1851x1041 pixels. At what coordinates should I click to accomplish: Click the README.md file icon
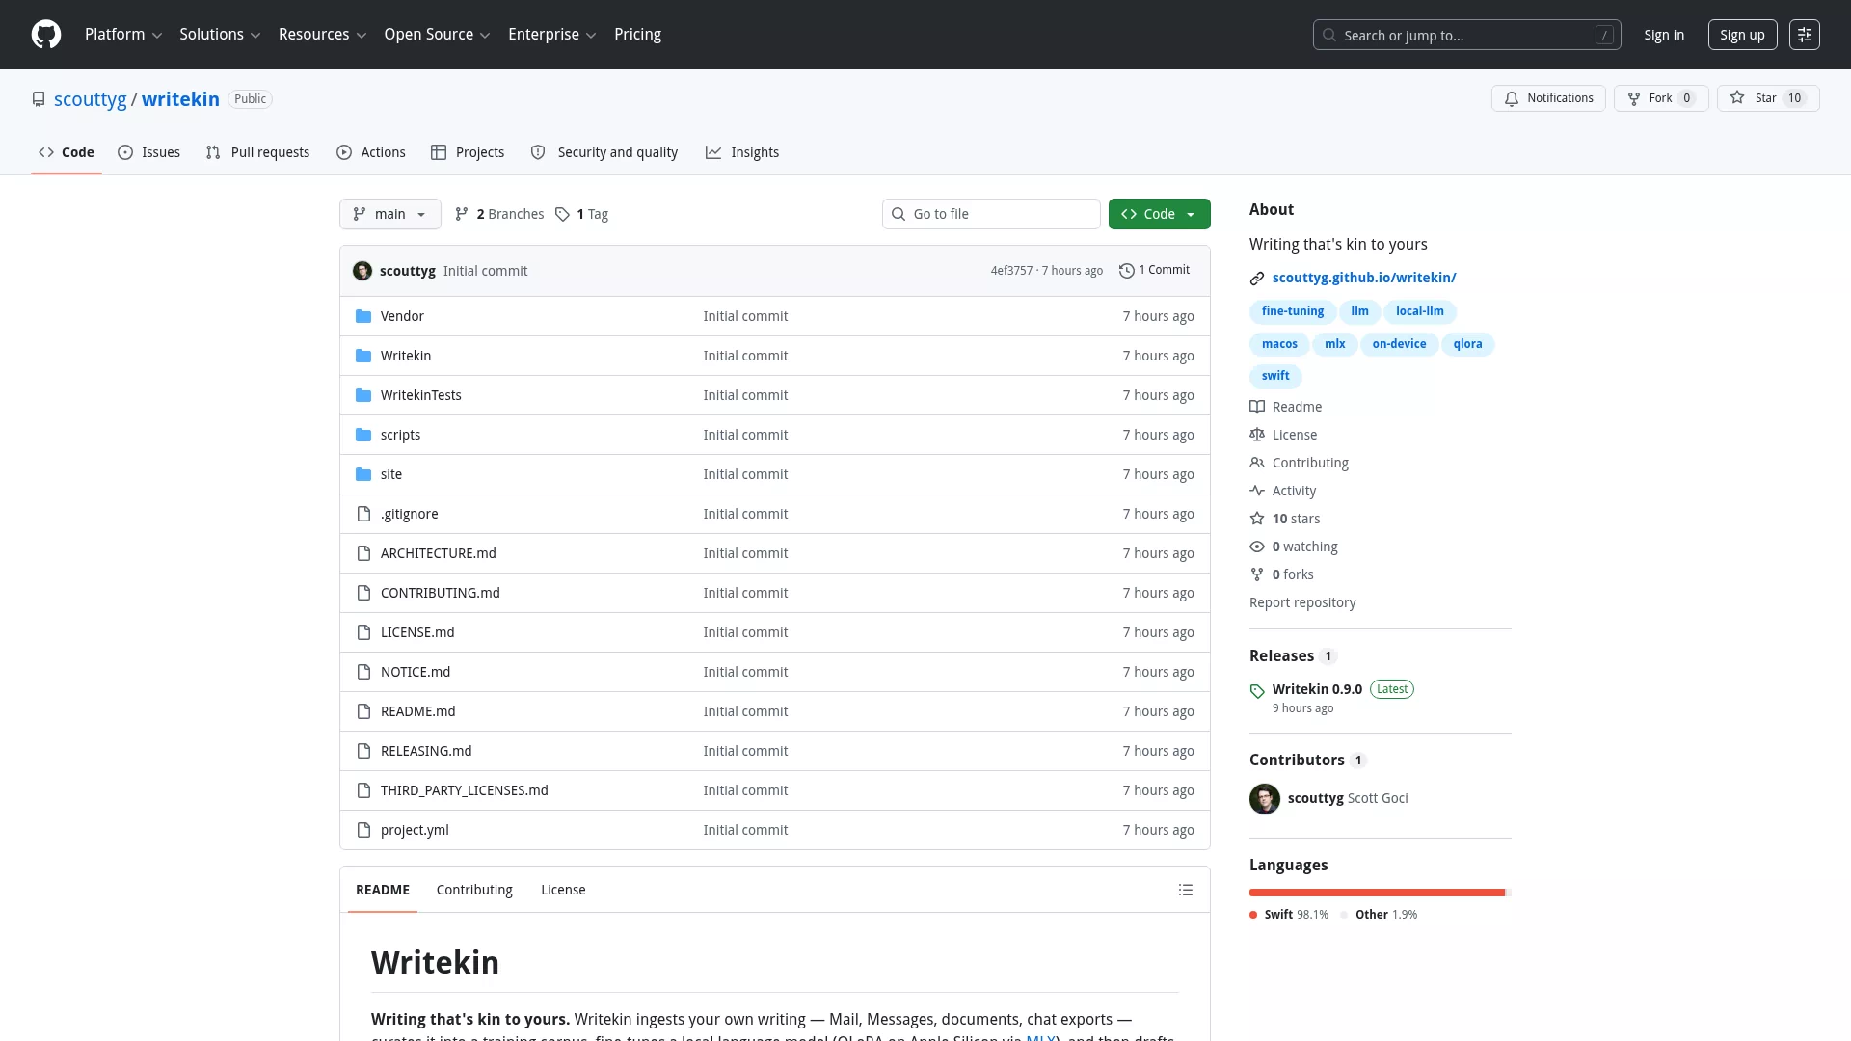363,711
